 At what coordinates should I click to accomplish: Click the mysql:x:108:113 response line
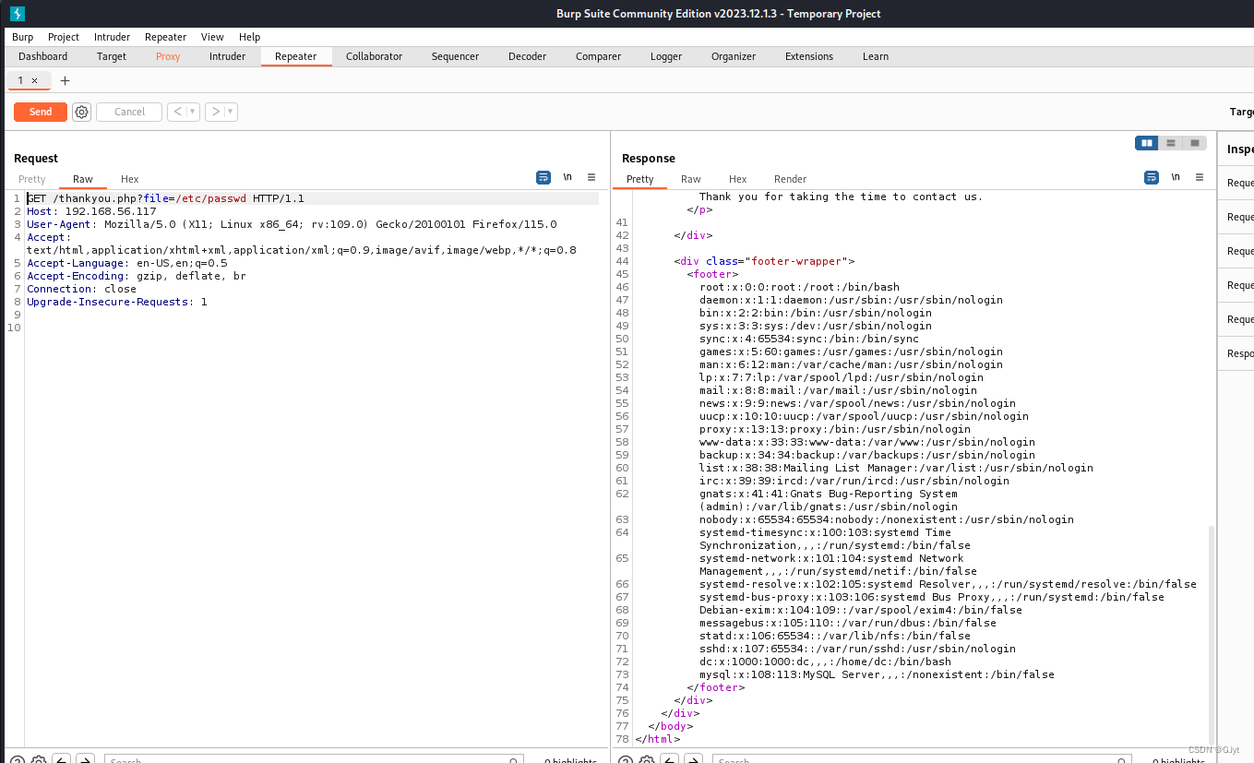[x=877, y=674]
